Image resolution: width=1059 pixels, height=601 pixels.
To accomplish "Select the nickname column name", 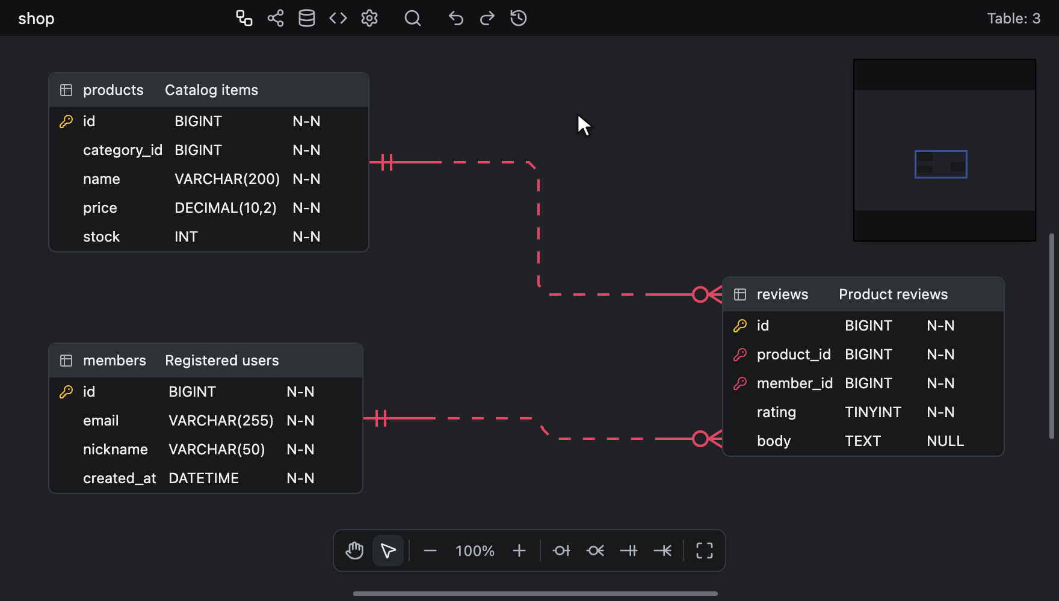I will [x=115, y=450].
